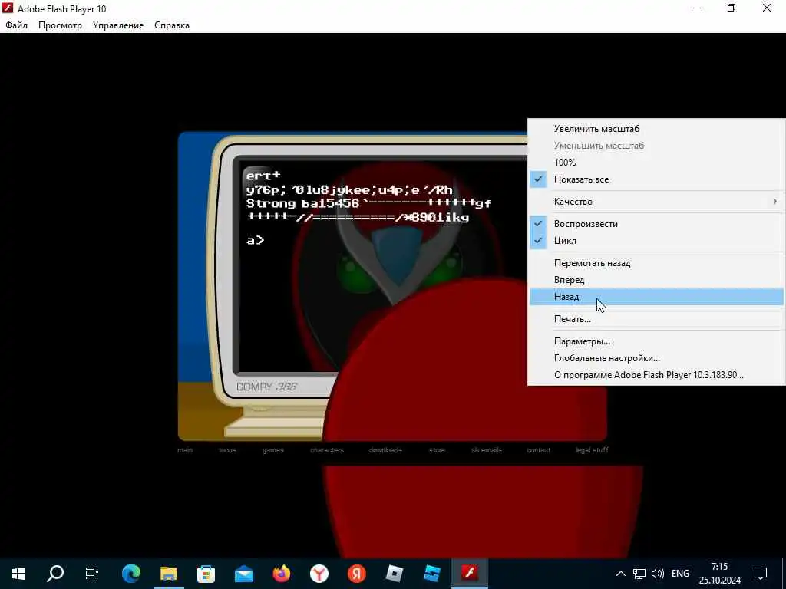Open Roblox Studio from taskbar

[x=431, y=573]
